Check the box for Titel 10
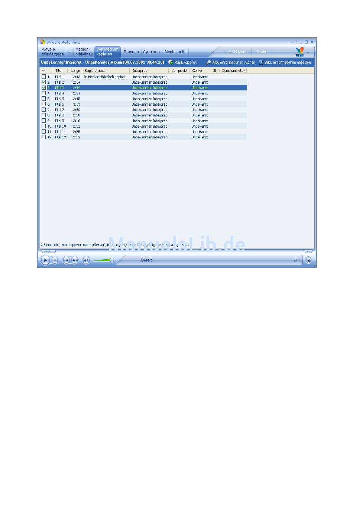This screenshot has height=529, width=353. [43, 126]
